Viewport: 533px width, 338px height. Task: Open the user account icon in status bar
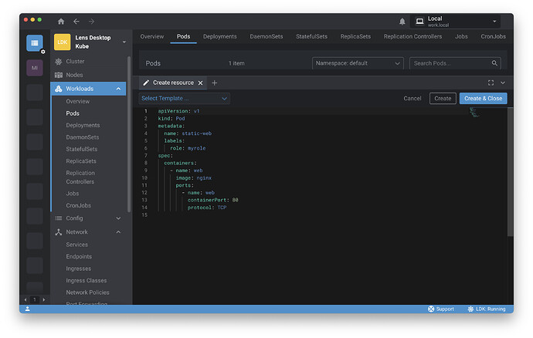(x=28, y=309)
